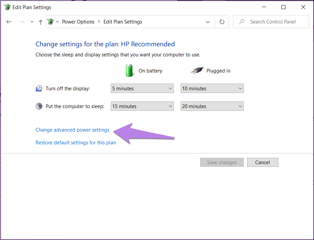Click the title bar Power Options app icon
Screen dimensions: 314x240
click(x=7, y=7)
